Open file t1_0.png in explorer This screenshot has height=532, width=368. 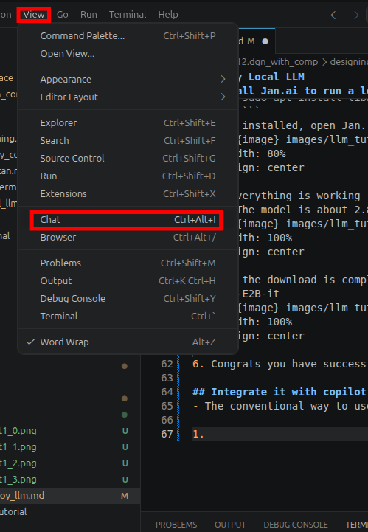tap(18, 431)
